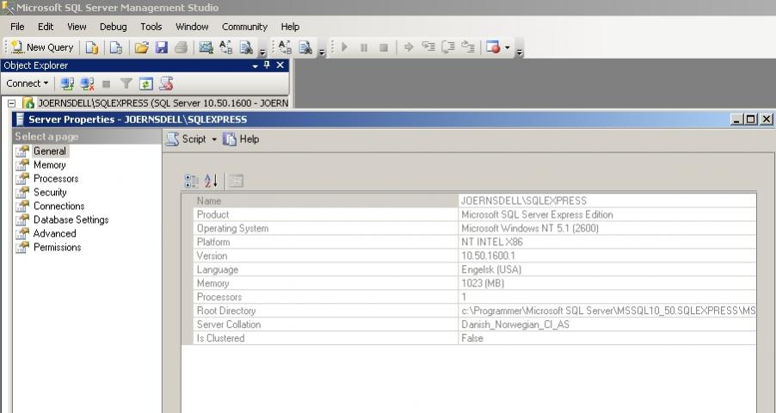Click the New Query toolbar button
Image resolution: width=776 pixels, height=413 pixels.
42,47
